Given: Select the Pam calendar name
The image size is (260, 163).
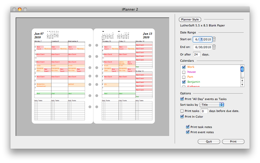Looking at the screenshot, I should pyautogui.click(x=190, y=77).
